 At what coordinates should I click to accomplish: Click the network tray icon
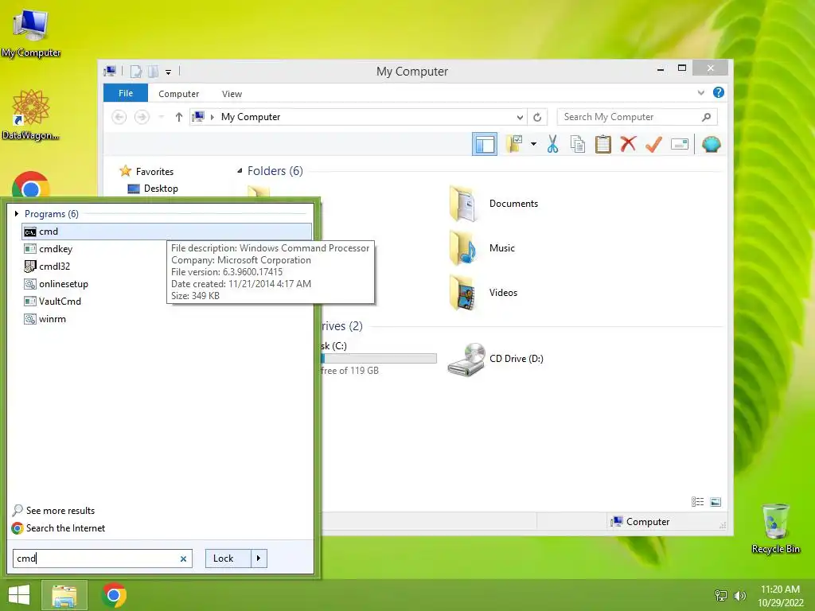click(x=721, y=595)
